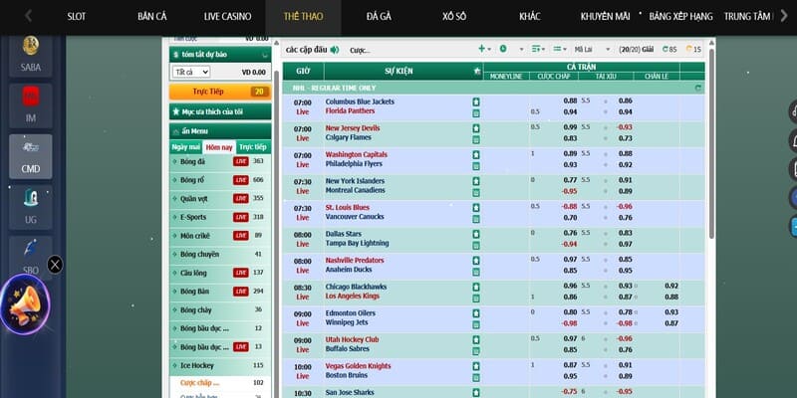Select the IM provider icon
797x398 pixels.
click(31, 105)
